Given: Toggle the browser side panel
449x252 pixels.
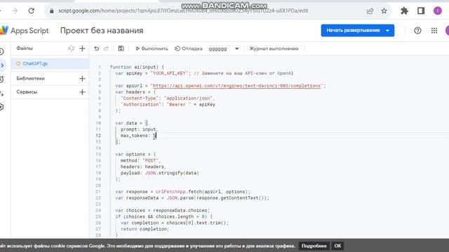Looking at the screenshot, I should pos(421,11).
